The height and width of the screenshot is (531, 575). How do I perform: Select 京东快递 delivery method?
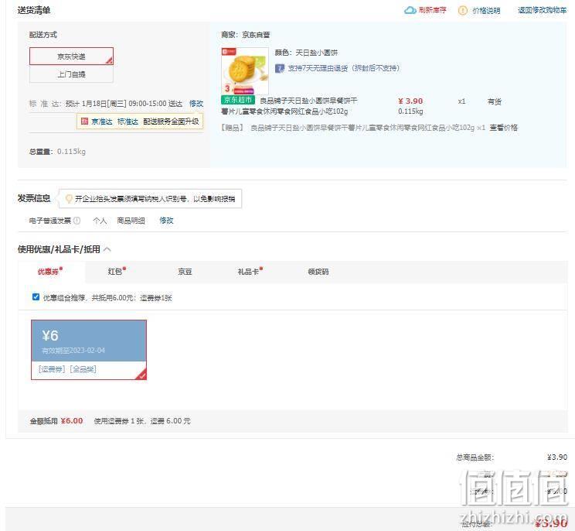pos(72,57)
